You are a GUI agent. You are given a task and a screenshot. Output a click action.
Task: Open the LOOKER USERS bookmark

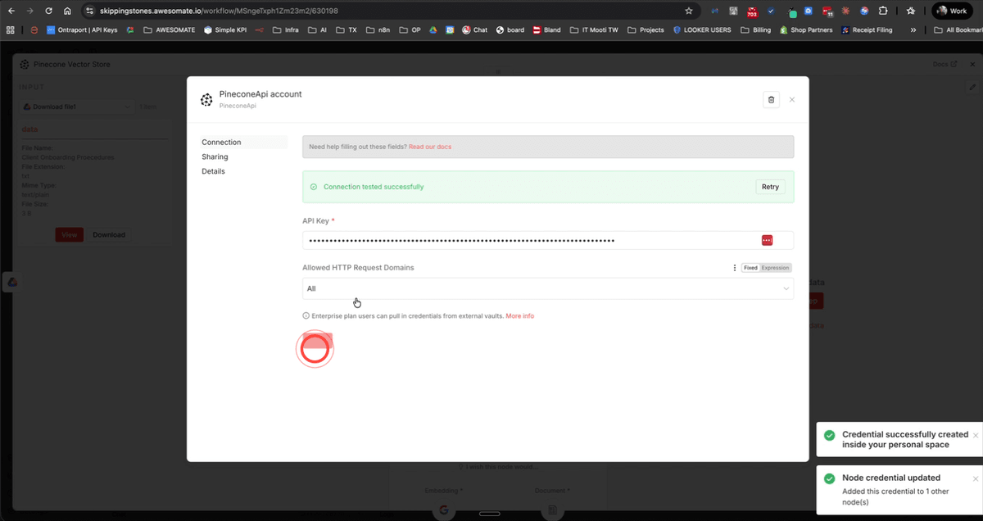[702, 29]
